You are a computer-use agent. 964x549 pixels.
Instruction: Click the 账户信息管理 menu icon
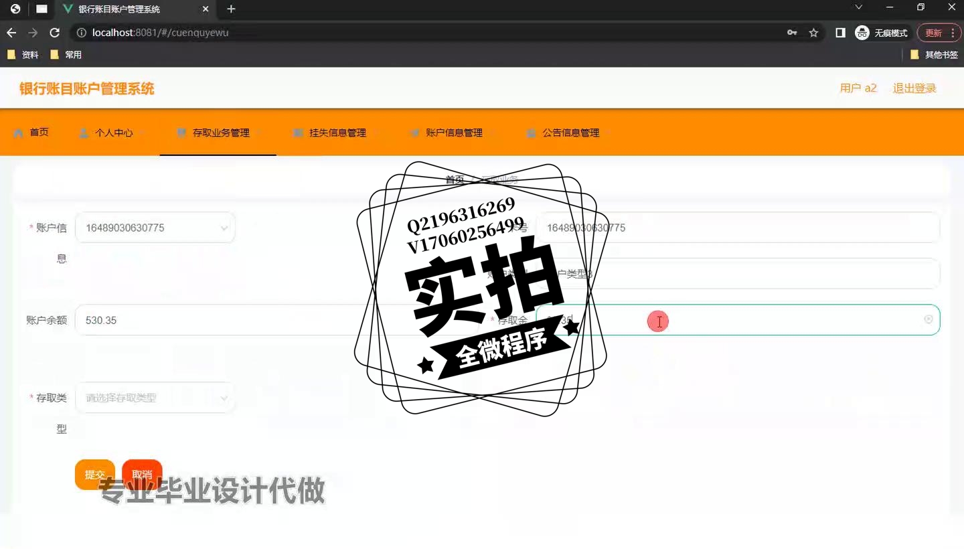(414, 133)
